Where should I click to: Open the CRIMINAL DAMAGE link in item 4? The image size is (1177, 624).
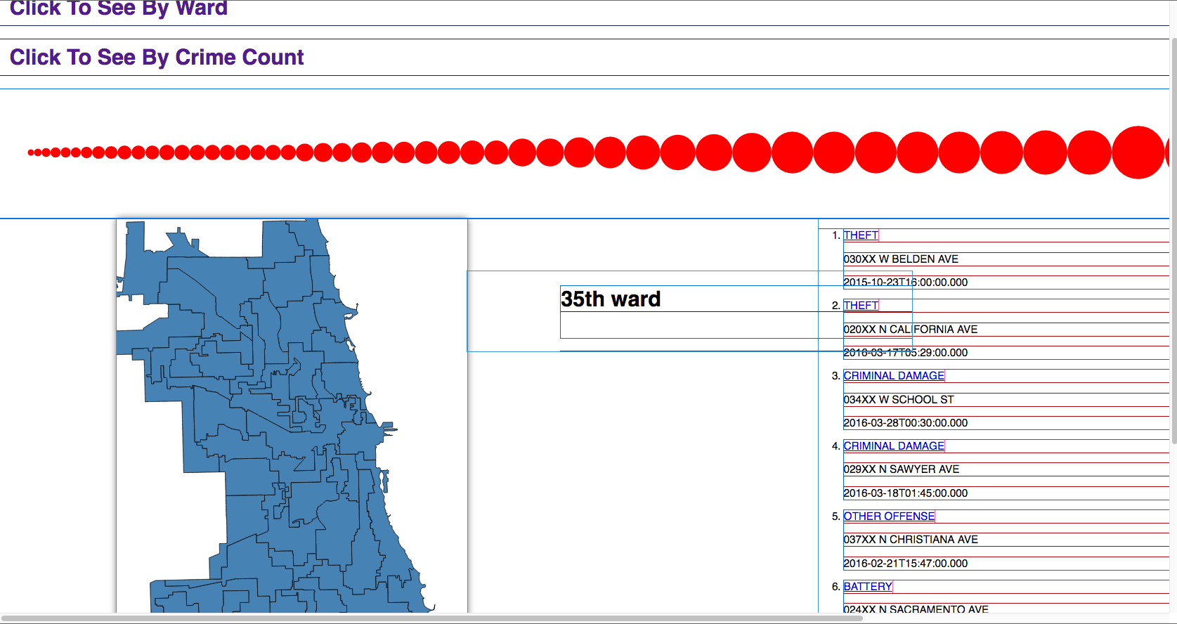pos(893,446)
